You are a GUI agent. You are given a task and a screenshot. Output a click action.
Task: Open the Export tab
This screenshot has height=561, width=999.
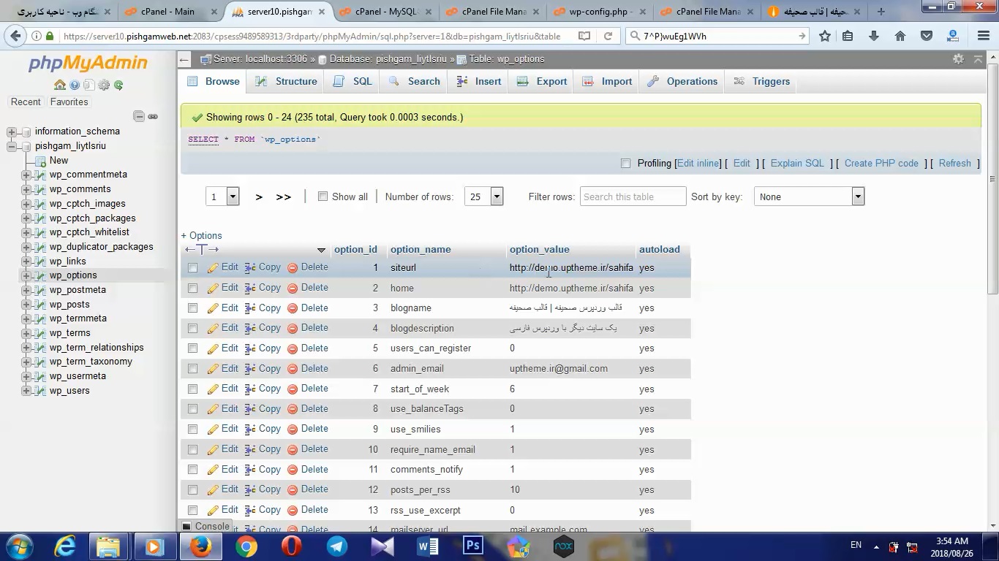pos(542,81)
